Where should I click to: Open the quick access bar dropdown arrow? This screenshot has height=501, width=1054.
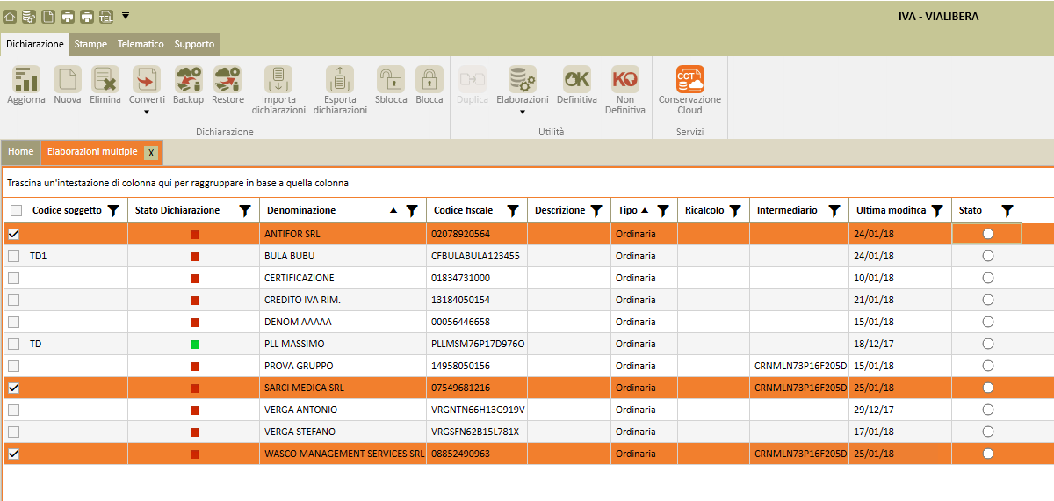(126, 16)
